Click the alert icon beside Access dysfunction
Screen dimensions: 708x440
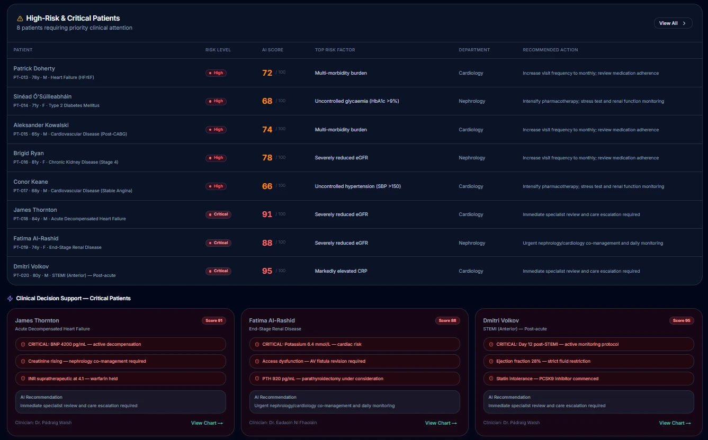coord(257,361)
